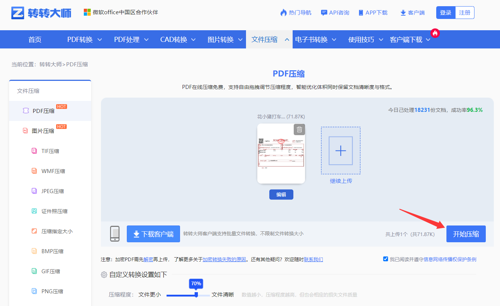Viewport: 500px width, 306px height.
Task: Delete uploaded file with trash icon
Action: pyautogui.click(x=299, y=129)
